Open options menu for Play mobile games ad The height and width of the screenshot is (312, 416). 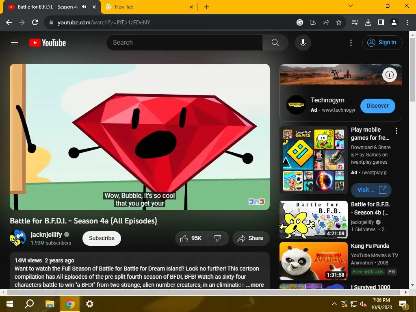point(396,130)
